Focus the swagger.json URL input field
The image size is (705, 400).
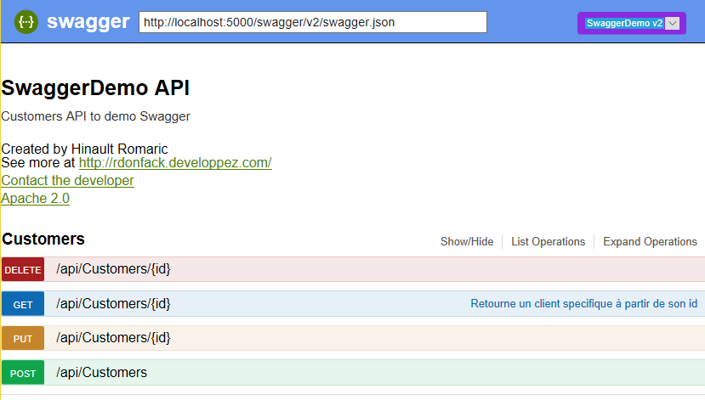tap(312, 22)
